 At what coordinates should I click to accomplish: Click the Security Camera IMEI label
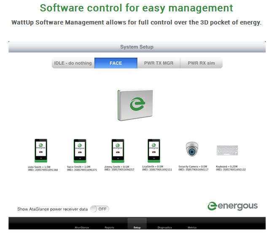point(194,170)
